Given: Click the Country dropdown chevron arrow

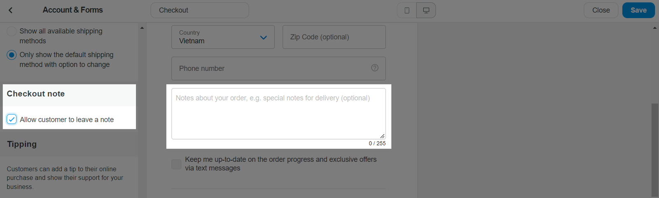Looking at the screenshot, I should pos(264,37).
